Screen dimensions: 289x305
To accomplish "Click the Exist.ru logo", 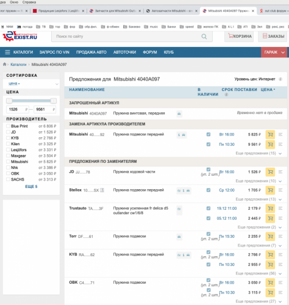I will pyautogui.click(x=20, y=36).
